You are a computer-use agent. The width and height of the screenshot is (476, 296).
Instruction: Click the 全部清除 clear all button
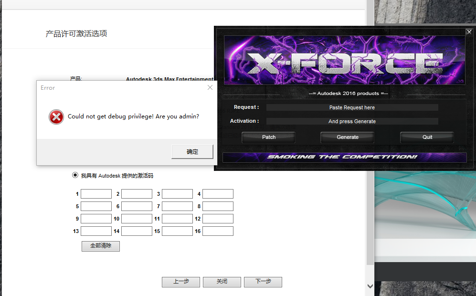pos(101,246)
